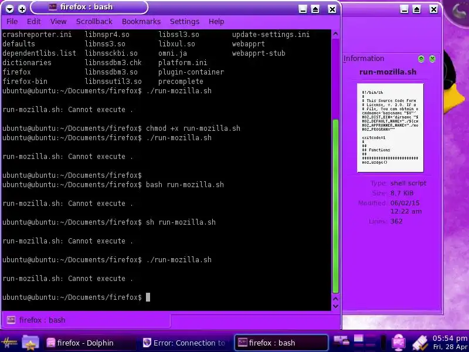This screenshot has width=469, height=352.
Task: Select the 'firefox : bash' terminal tab
Action: 86,320
